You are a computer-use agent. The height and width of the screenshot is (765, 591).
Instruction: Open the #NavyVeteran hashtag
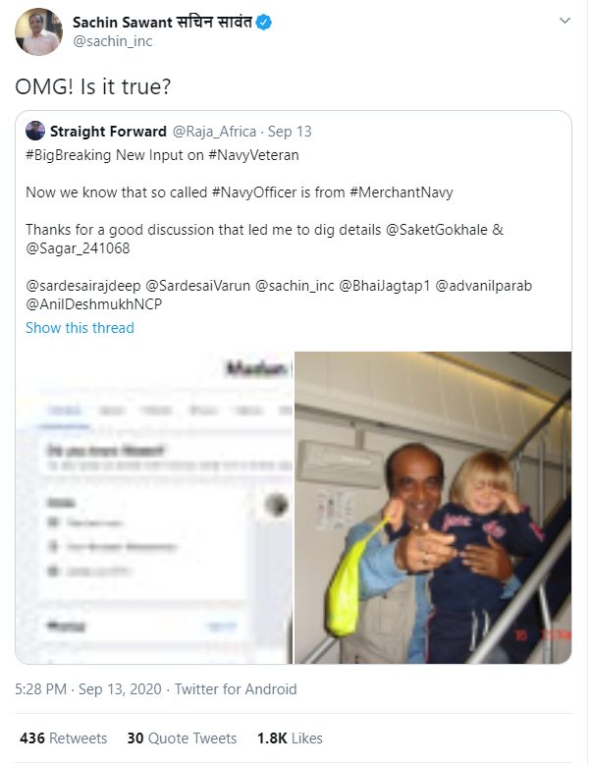click(253, 155)
